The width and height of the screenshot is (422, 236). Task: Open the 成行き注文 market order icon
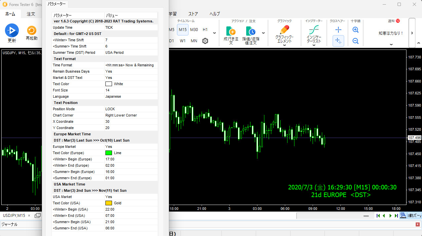[231, 31]
